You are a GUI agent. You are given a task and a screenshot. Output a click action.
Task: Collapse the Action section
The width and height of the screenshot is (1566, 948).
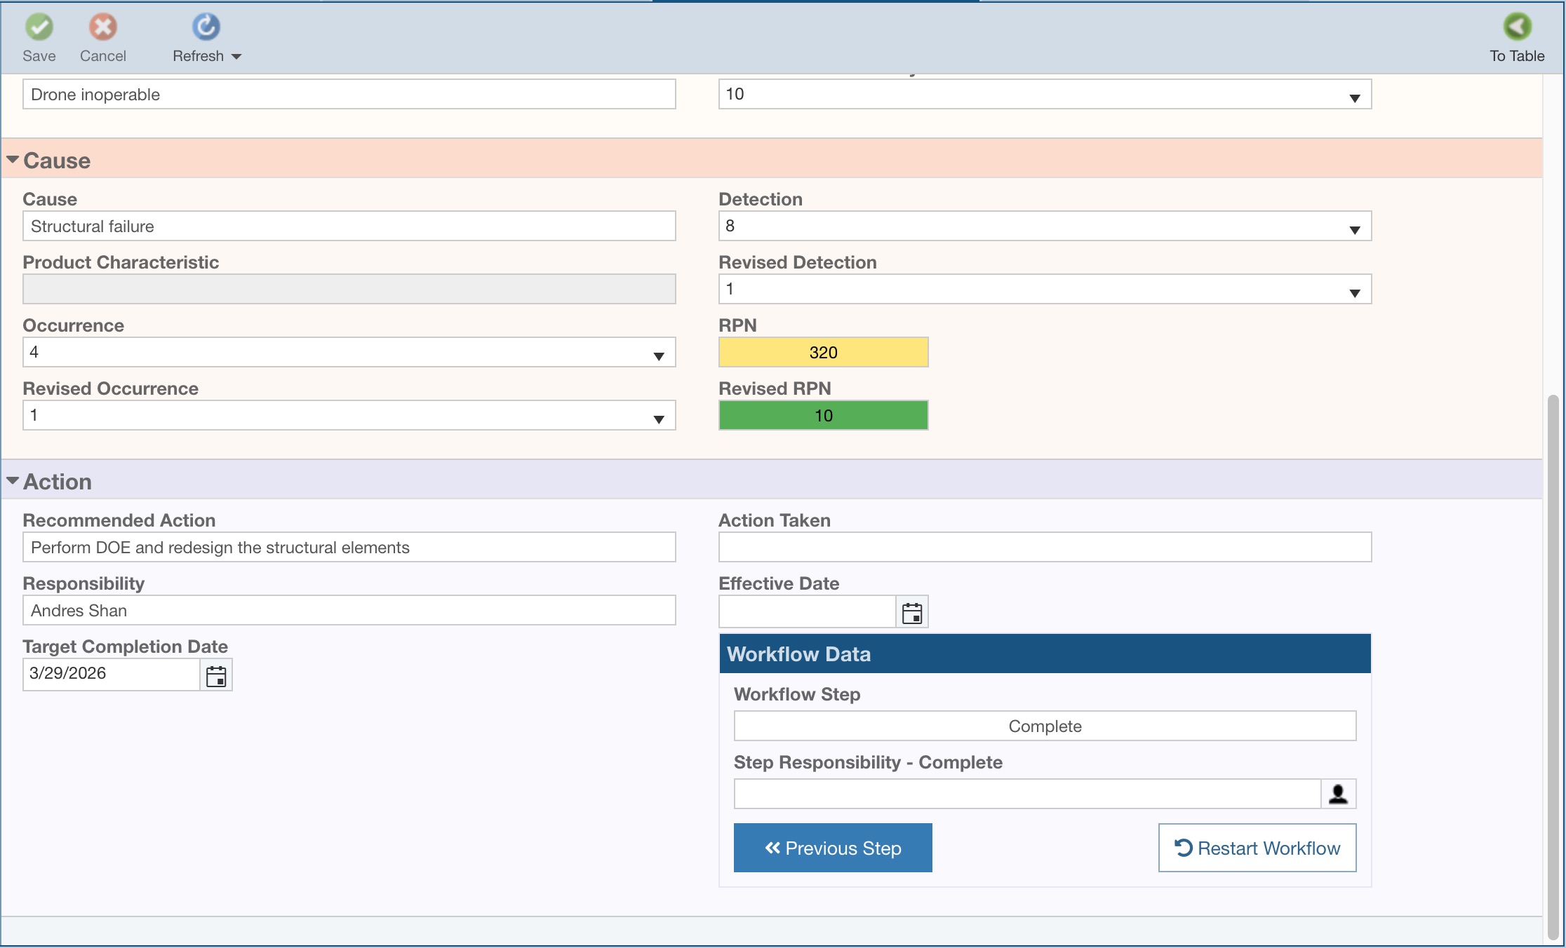[13, 482]
